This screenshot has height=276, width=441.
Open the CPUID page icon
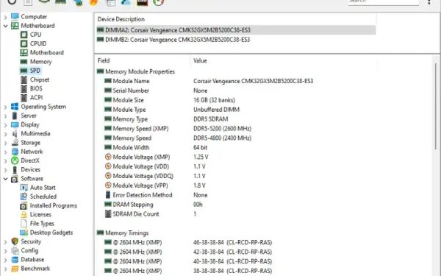[x=24, y=43]
